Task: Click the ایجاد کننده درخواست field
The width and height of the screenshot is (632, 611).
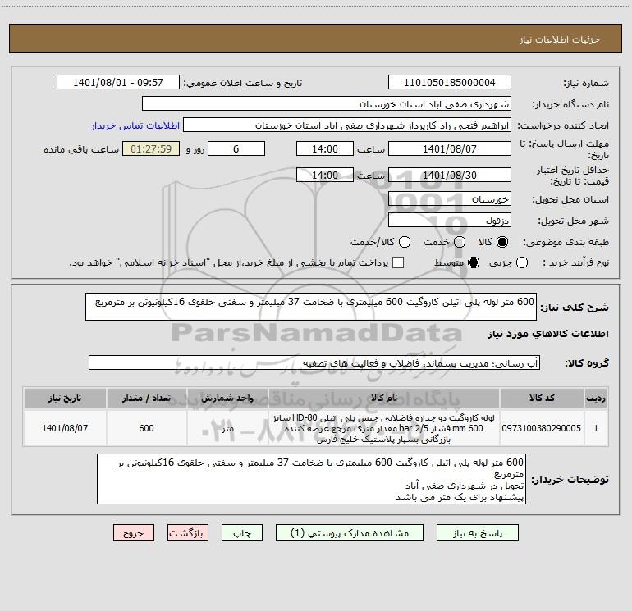Action: tap(347, 125)
